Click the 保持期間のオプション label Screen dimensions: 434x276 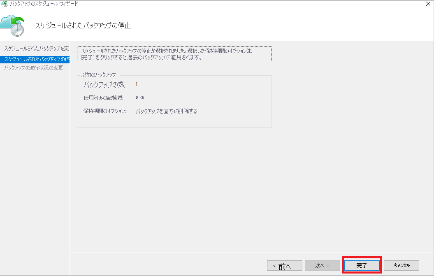tap(104, 111)
